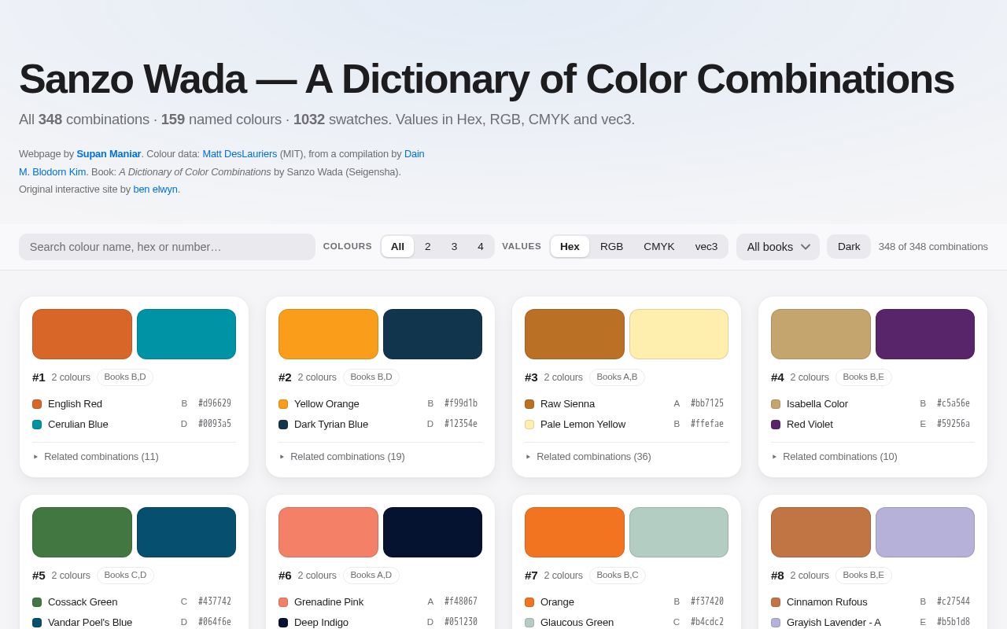Click the large Grenadine Pink swatch
This screenshot has width=1007, height=629.
(328, 532)
